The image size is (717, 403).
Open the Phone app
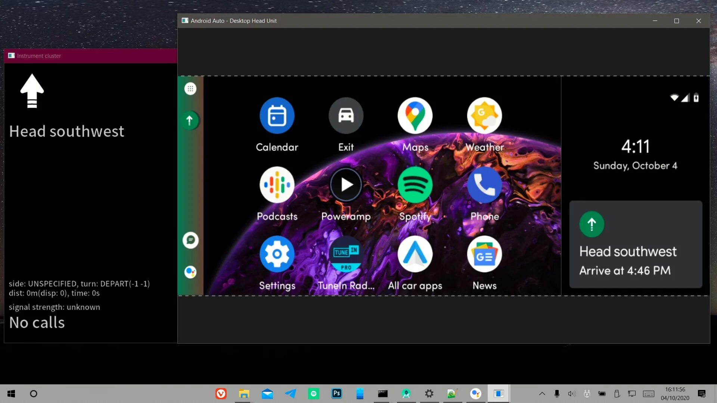point(484,185)
